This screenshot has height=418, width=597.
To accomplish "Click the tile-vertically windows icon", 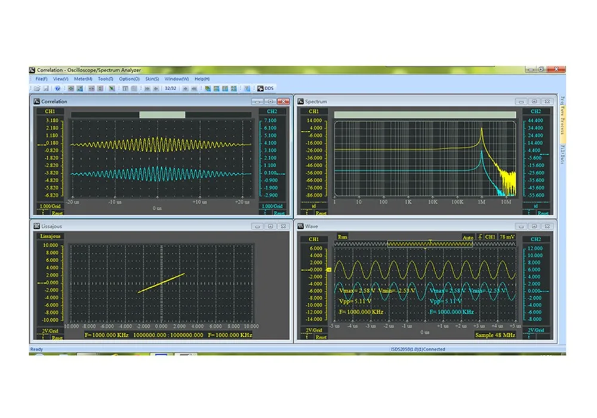I will pyautogui.click(x=225, y=88).
